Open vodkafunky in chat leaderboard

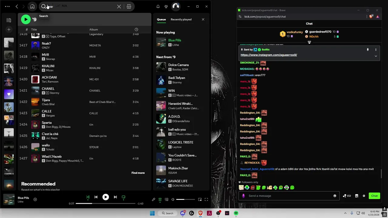pyautogui.click(x=295, y=32)
